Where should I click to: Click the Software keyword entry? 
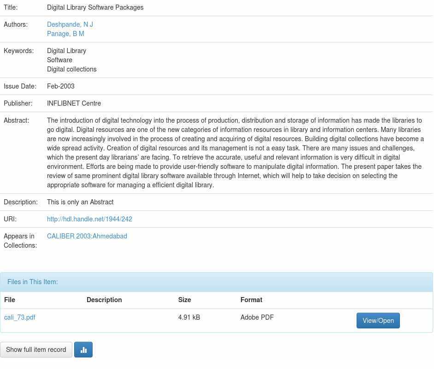pyautogui.click(x=59, y=60)
